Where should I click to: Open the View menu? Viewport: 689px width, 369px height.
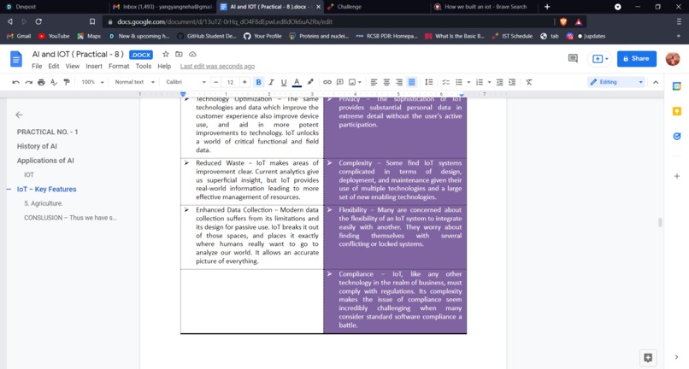pos(73,67)
